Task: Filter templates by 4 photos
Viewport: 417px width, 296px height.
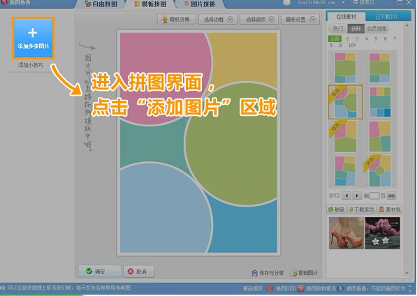Action: click(x=367, y=38)
